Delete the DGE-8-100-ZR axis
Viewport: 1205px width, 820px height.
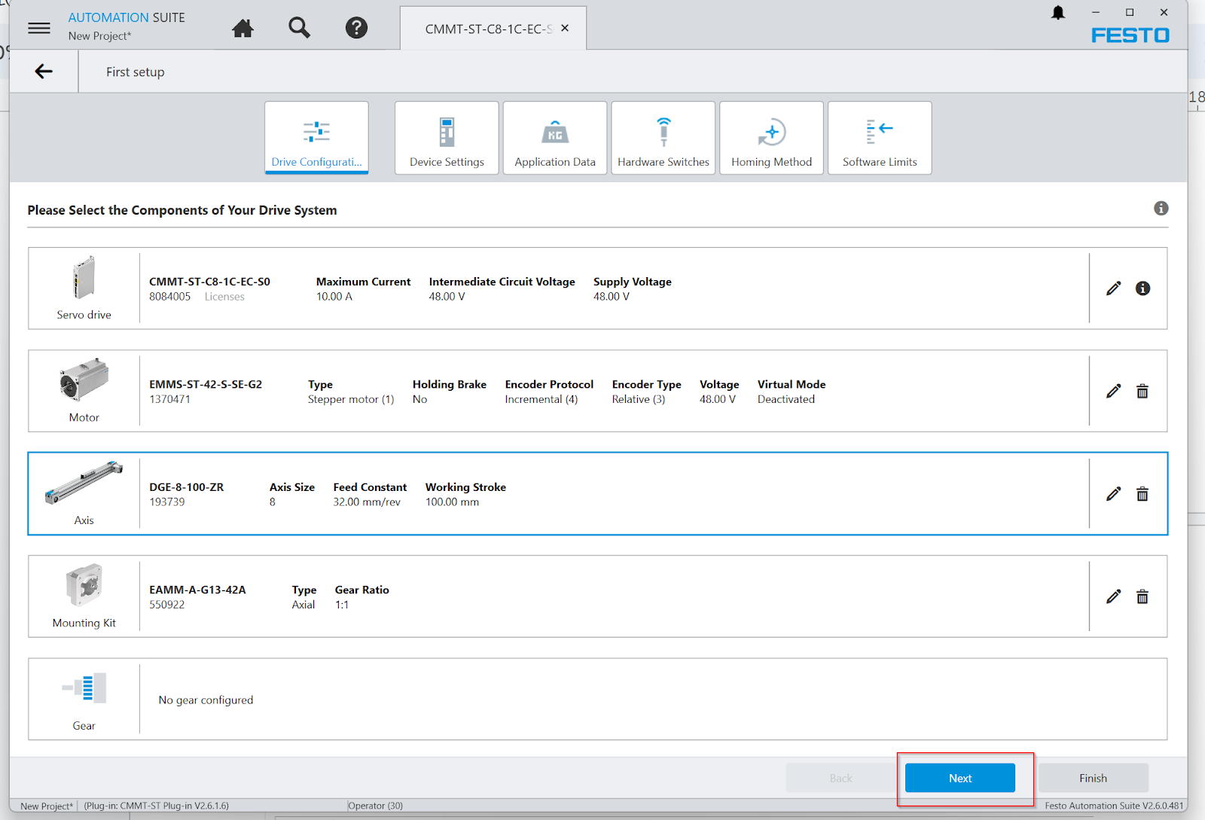1142,494
